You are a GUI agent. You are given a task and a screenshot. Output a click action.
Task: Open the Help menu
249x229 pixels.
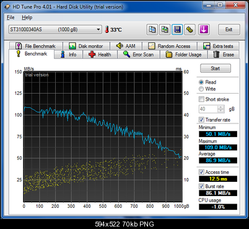tap(27, 17)
